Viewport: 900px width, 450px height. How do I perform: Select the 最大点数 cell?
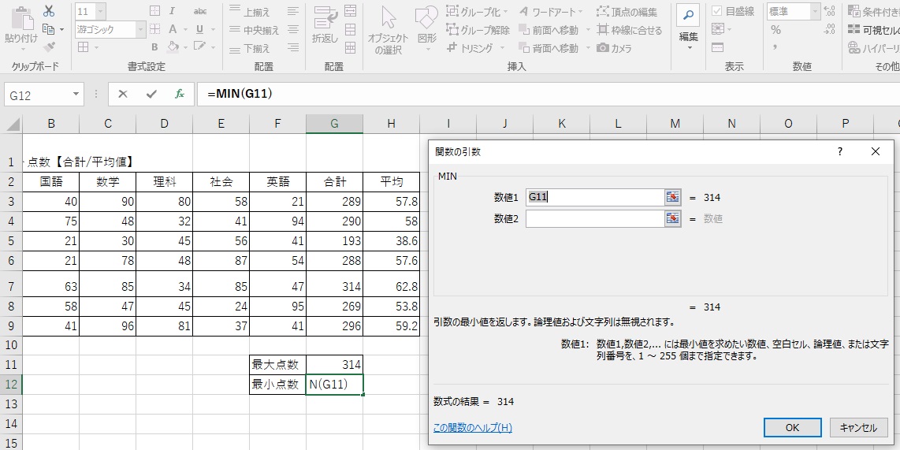click(x=278, y=364)
